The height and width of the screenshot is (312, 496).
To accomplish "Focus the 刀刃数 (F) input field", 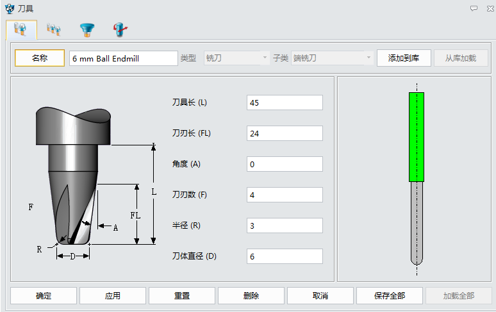I will (285, 195).
